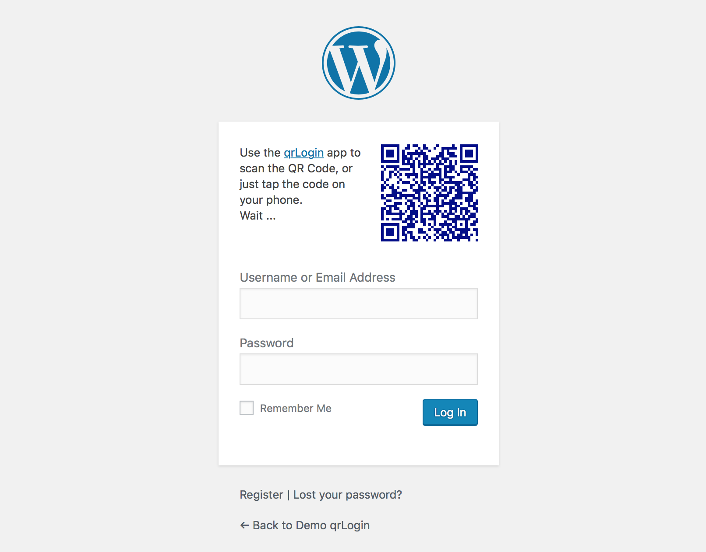Click inside the Username or Email Address field

[358, 303]
